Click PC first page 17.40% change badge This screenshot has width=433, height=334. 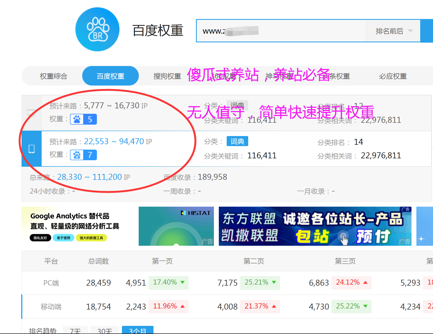(x=168, y=282)
